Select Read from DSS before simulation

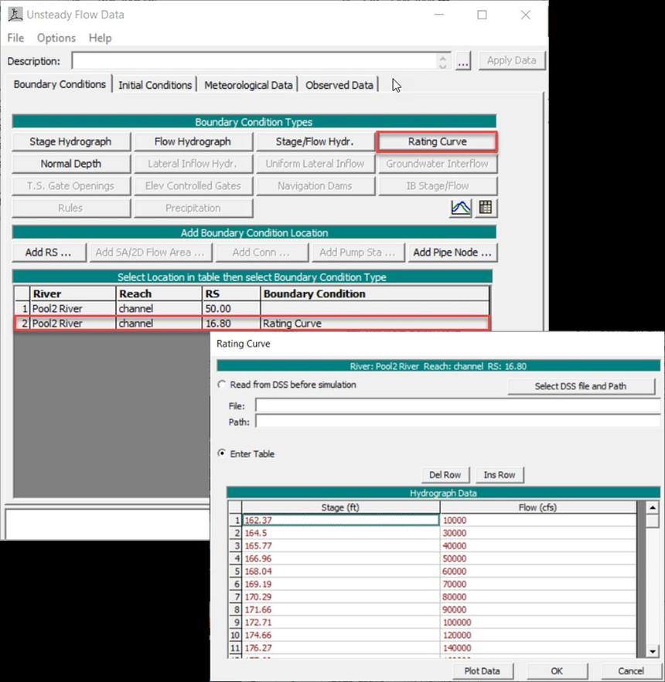(x=222, y=385)
